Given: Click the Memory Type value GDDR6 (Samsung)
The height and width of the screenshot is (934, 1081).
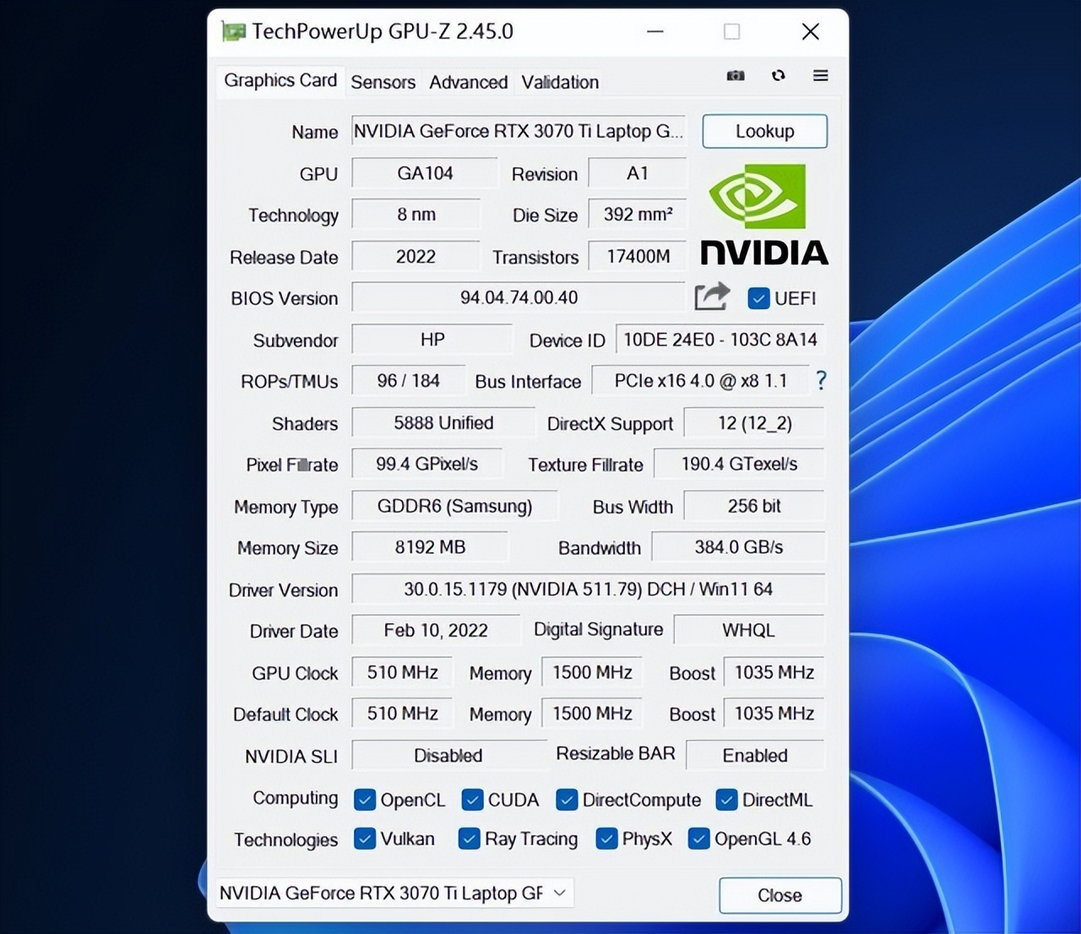Looking at the screenshot, I should pyautogui.click(x=454, y=506).
